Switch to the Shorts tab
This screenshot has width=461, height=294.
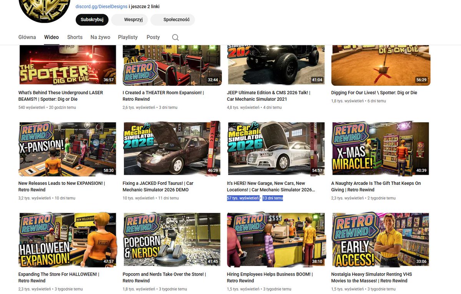tap(75, 37)
